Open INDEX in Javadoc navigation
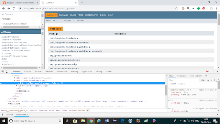The height and width of the screenshot is (124, 220). 103,15
